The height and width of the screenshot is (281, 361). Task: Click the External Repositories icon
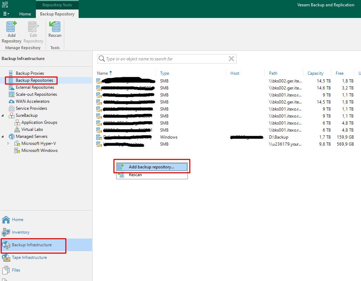[x=11, y=87]
